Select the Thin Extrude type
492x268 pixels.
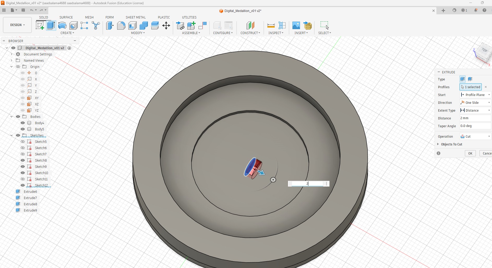click(470, 79)
